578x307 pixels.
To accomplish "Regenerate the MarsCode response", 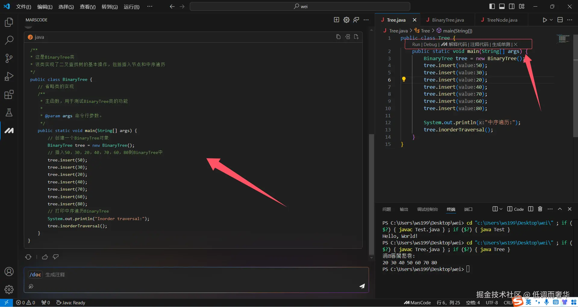I will 28,257.
